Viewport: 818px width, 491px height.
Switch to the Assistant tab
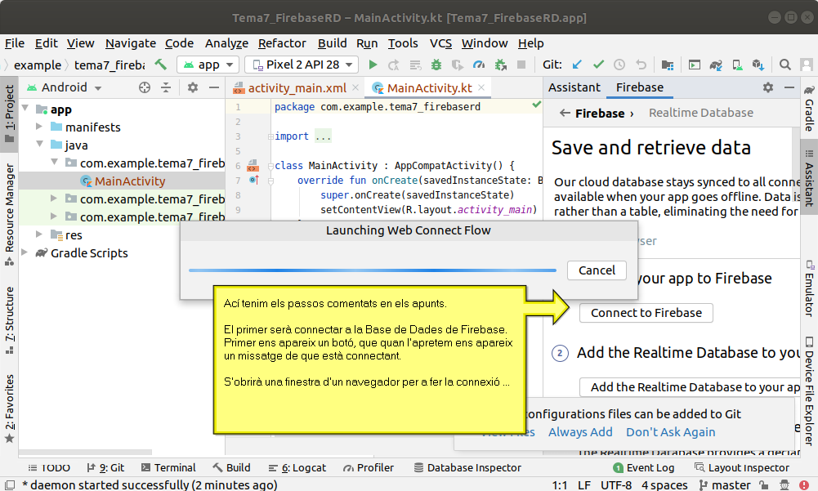coord(574,87)
